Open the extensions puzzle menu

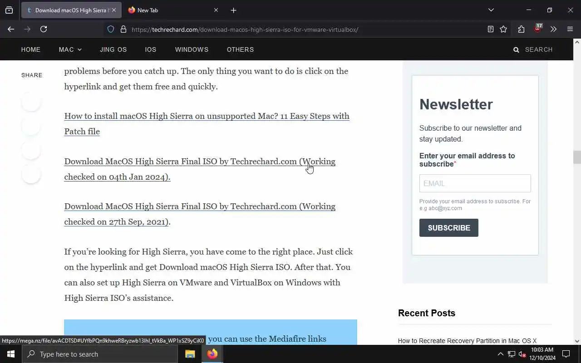(x=521, y=29)
